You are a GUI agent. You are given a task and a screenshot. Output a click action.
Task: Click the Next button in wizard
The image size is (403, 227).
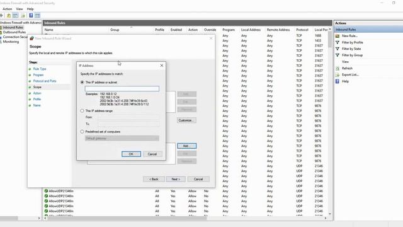tap(176, 179)
